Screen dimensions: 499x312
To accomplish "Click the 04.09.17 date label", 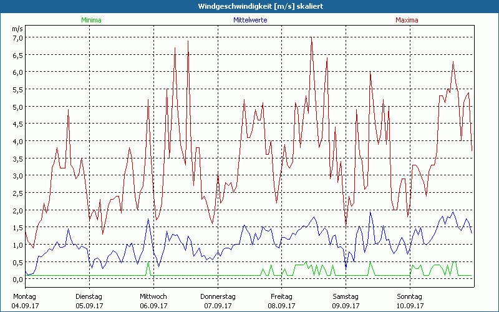I will pyautogui.click(x=25, y=306).
